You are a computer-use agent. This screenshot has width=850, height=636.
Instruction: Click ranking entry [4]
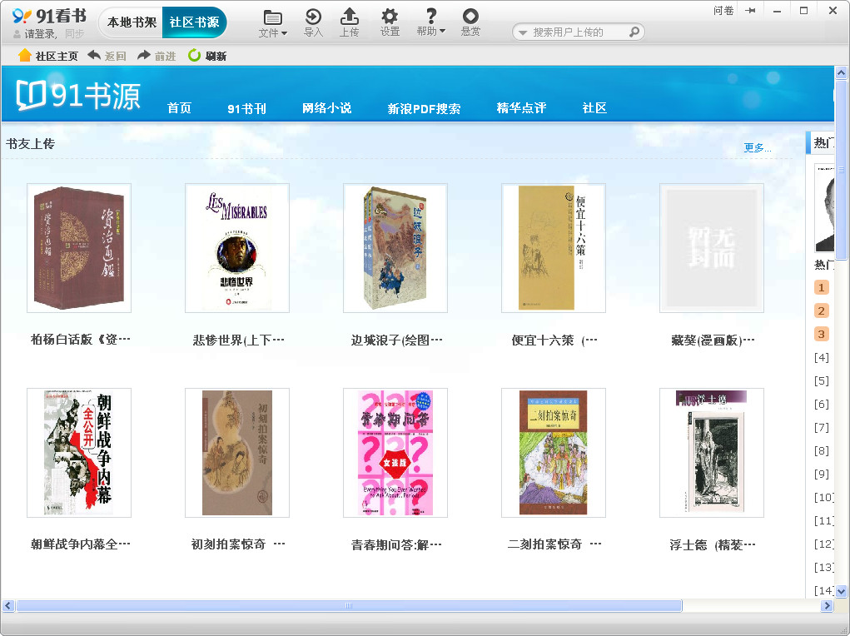(821, 357)
